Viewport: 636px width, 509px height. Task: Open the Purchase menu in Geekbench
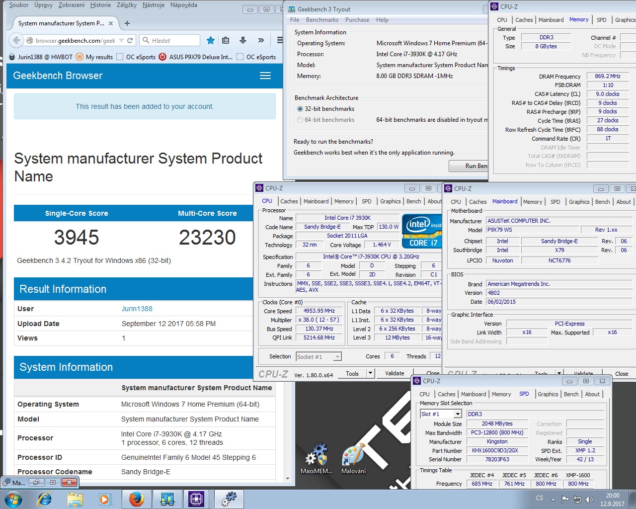[x=357, y=20]
